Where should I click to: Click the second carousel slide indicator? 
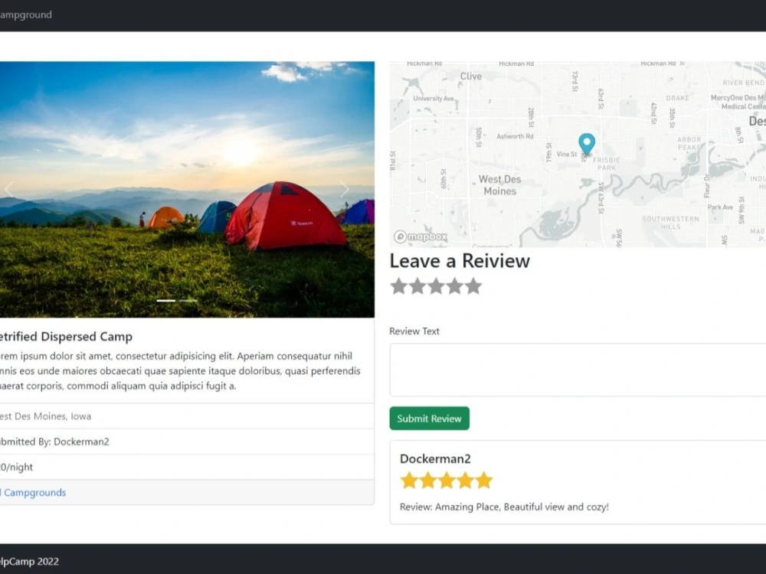[188, 301]
